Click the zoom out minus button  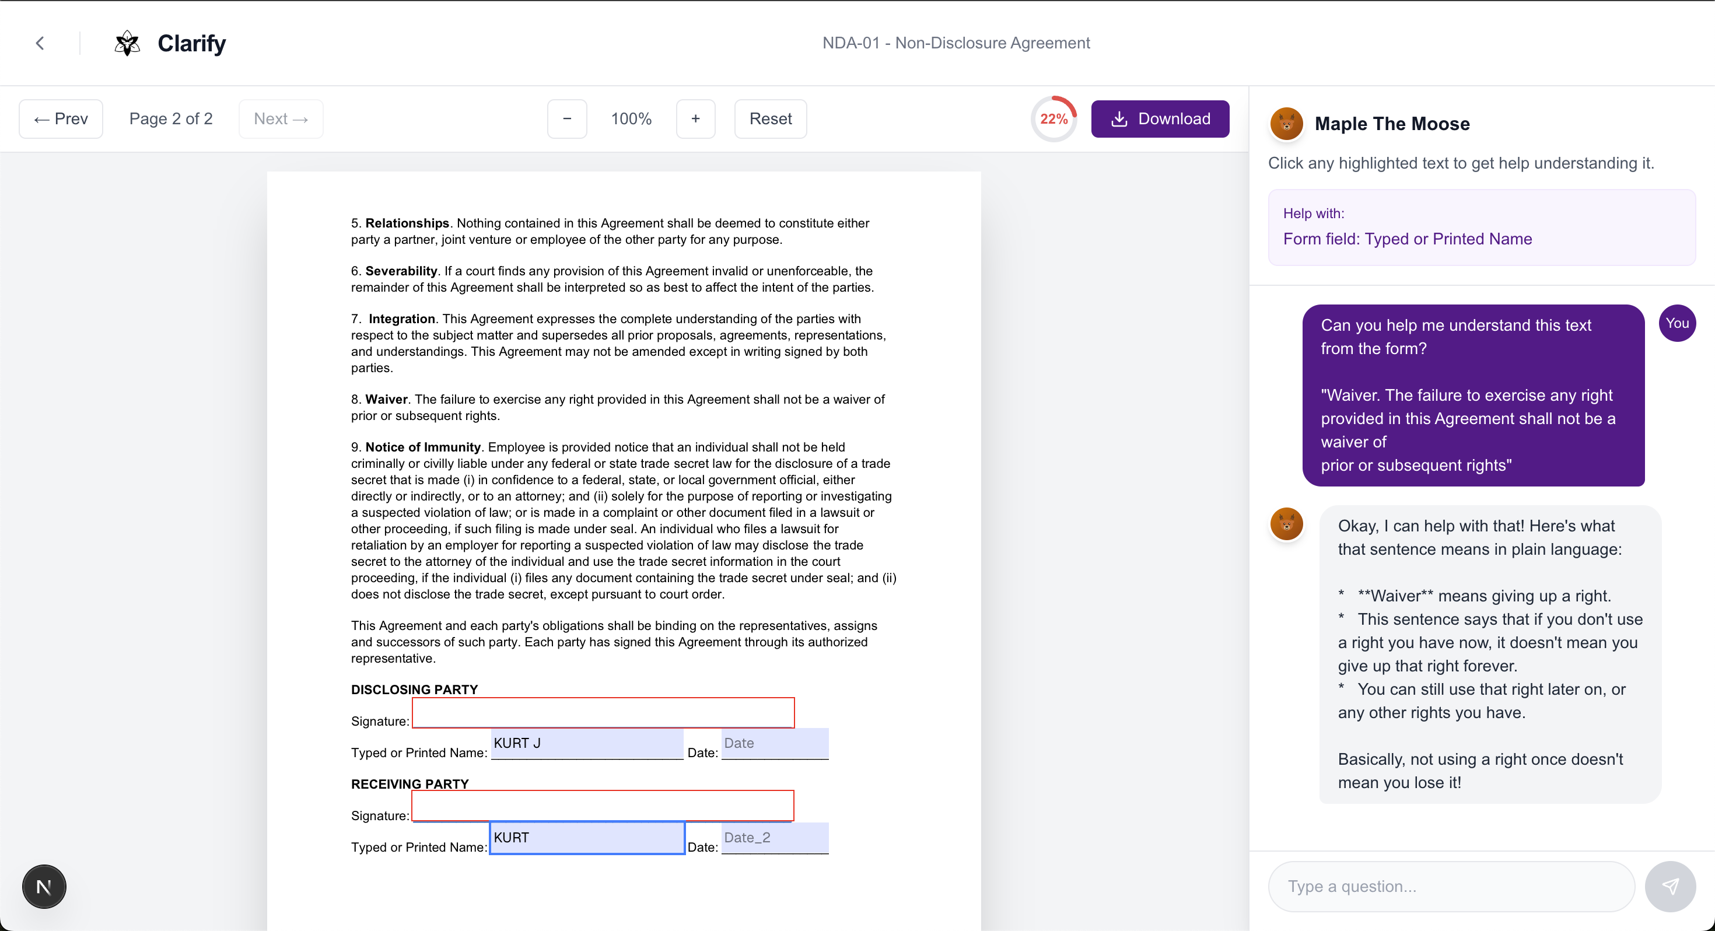pyautogui.click(x=566, y=118)
